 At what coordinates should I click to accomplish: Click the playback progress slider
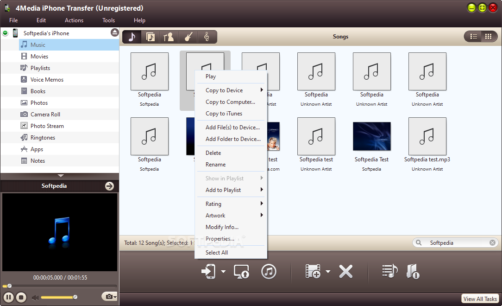tap(60, 286)
